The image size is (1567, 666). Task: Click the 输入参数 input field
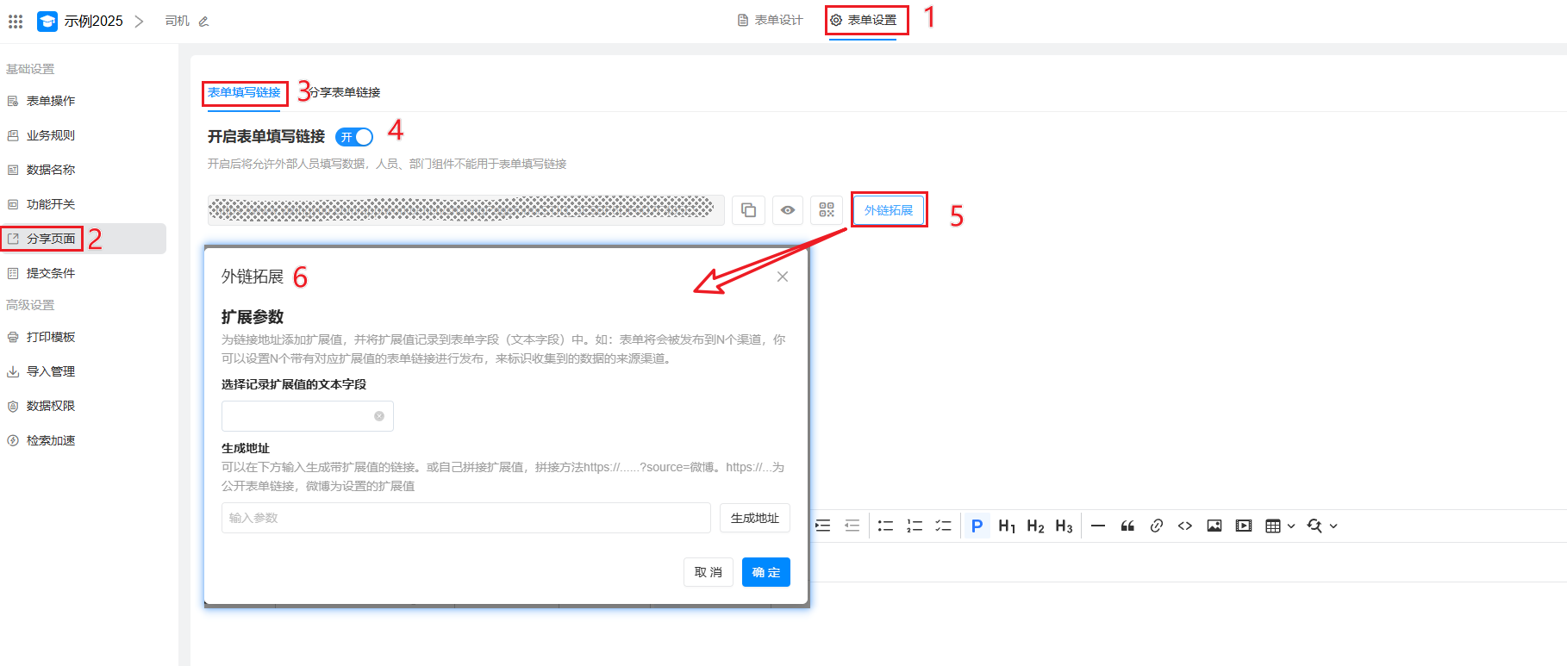465,518
